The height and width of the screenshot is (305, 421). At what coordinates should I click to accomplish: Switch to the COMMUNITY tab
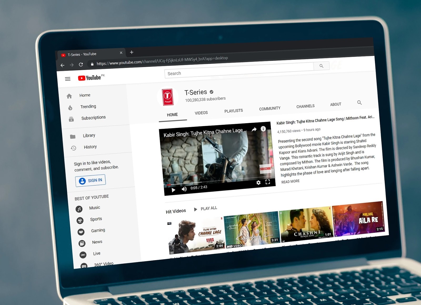click(x=270, y=108)
